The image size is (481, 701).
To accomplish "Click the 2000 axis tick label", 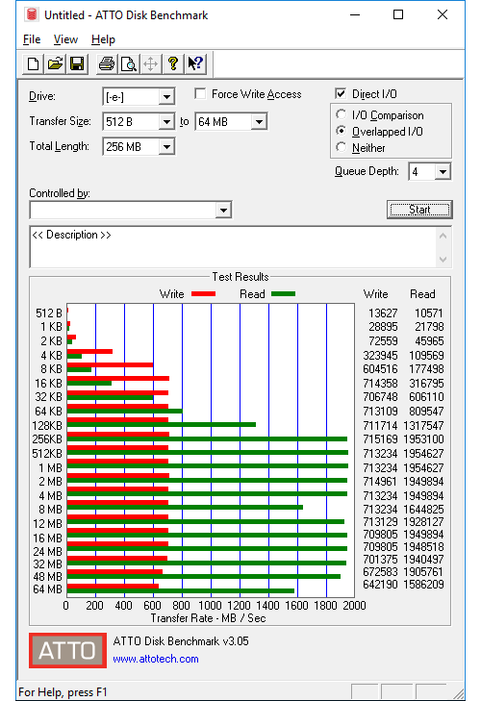I will click(354, 606).
